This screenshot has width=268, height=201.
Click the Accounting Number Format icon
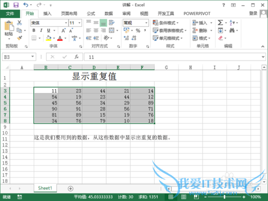pyautogui.click(x=126, y=31)
